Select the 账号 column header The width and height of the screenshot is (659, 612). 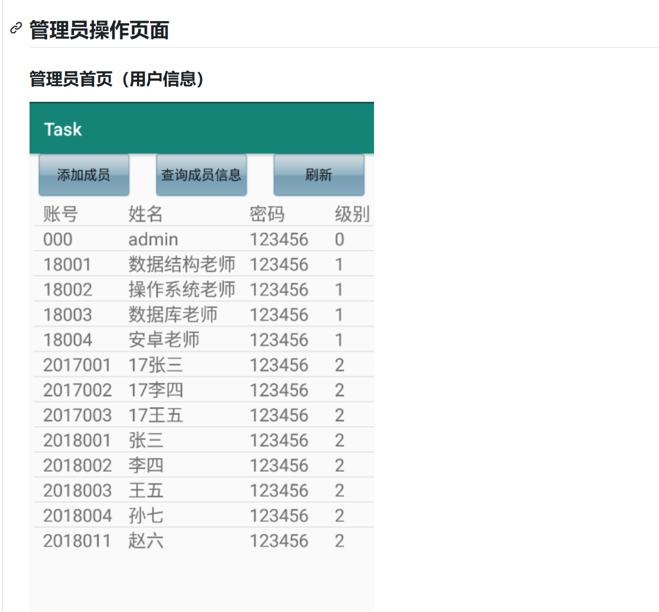pyautogui.click(x=60, y=214)
